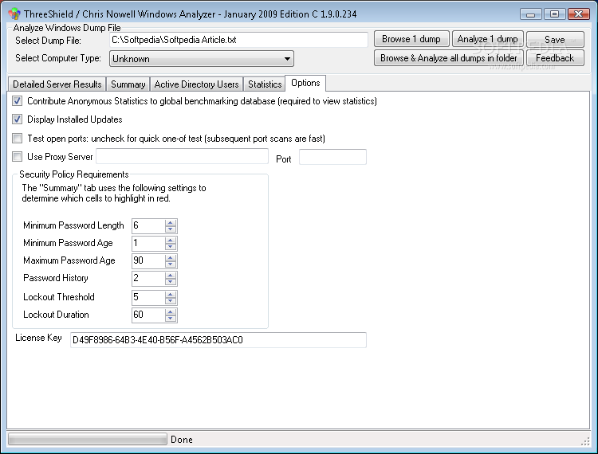Increase Minimum Password Age value
Screen dimensions: 598x454
(x=171, y=240)
